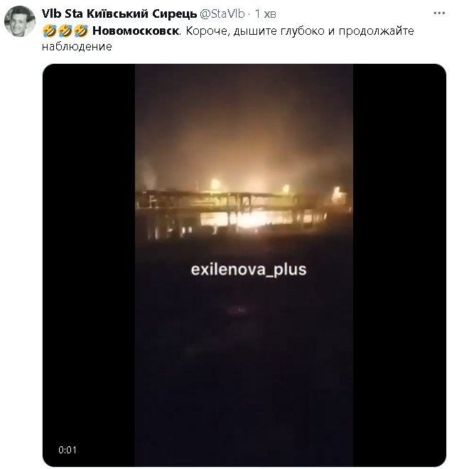The image size is (459, 469).
Task: Click the word 'наблюдение' in tweet
Action: point(77,46)
